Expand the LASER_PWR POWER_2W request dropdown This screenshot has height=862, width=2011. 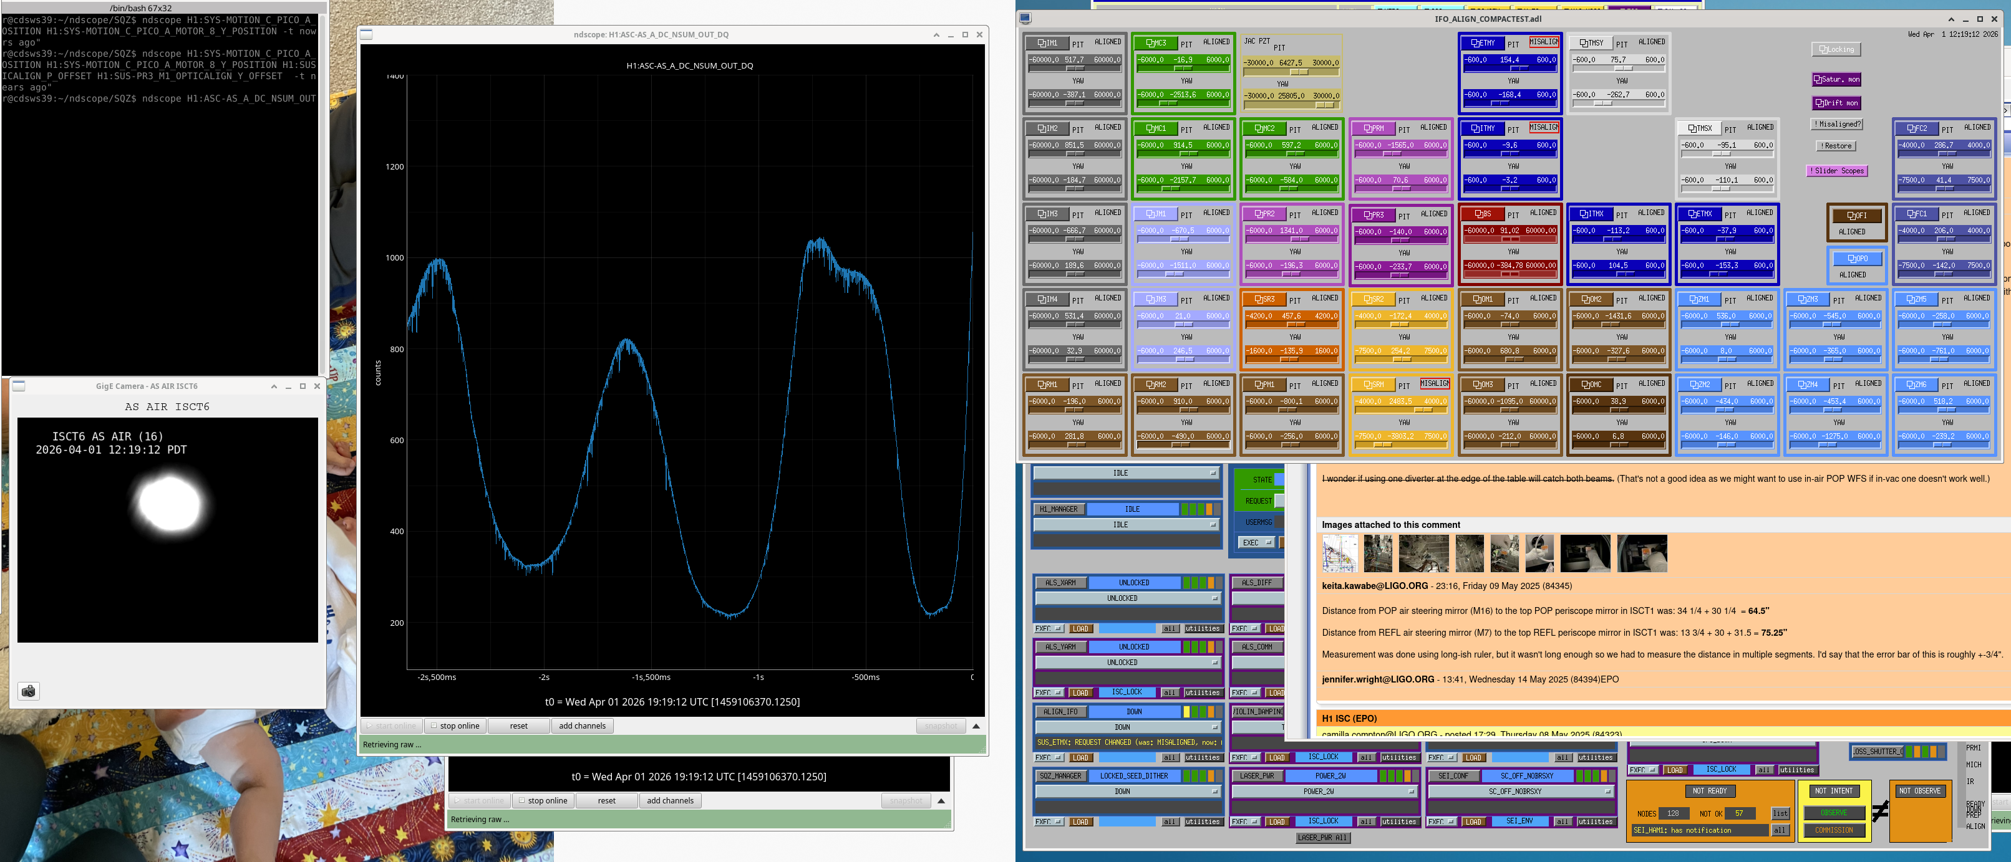click(1324, 791)
